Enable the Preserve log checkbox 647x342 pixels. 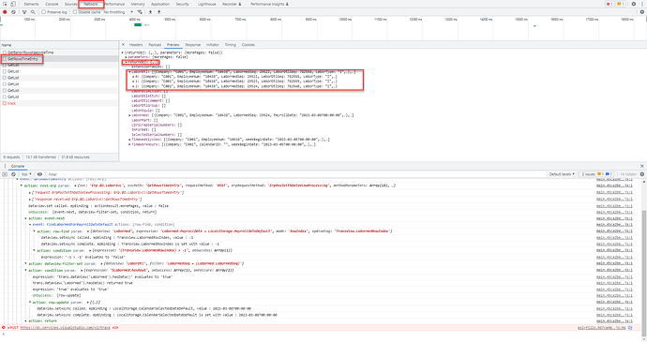coord(43,12)
